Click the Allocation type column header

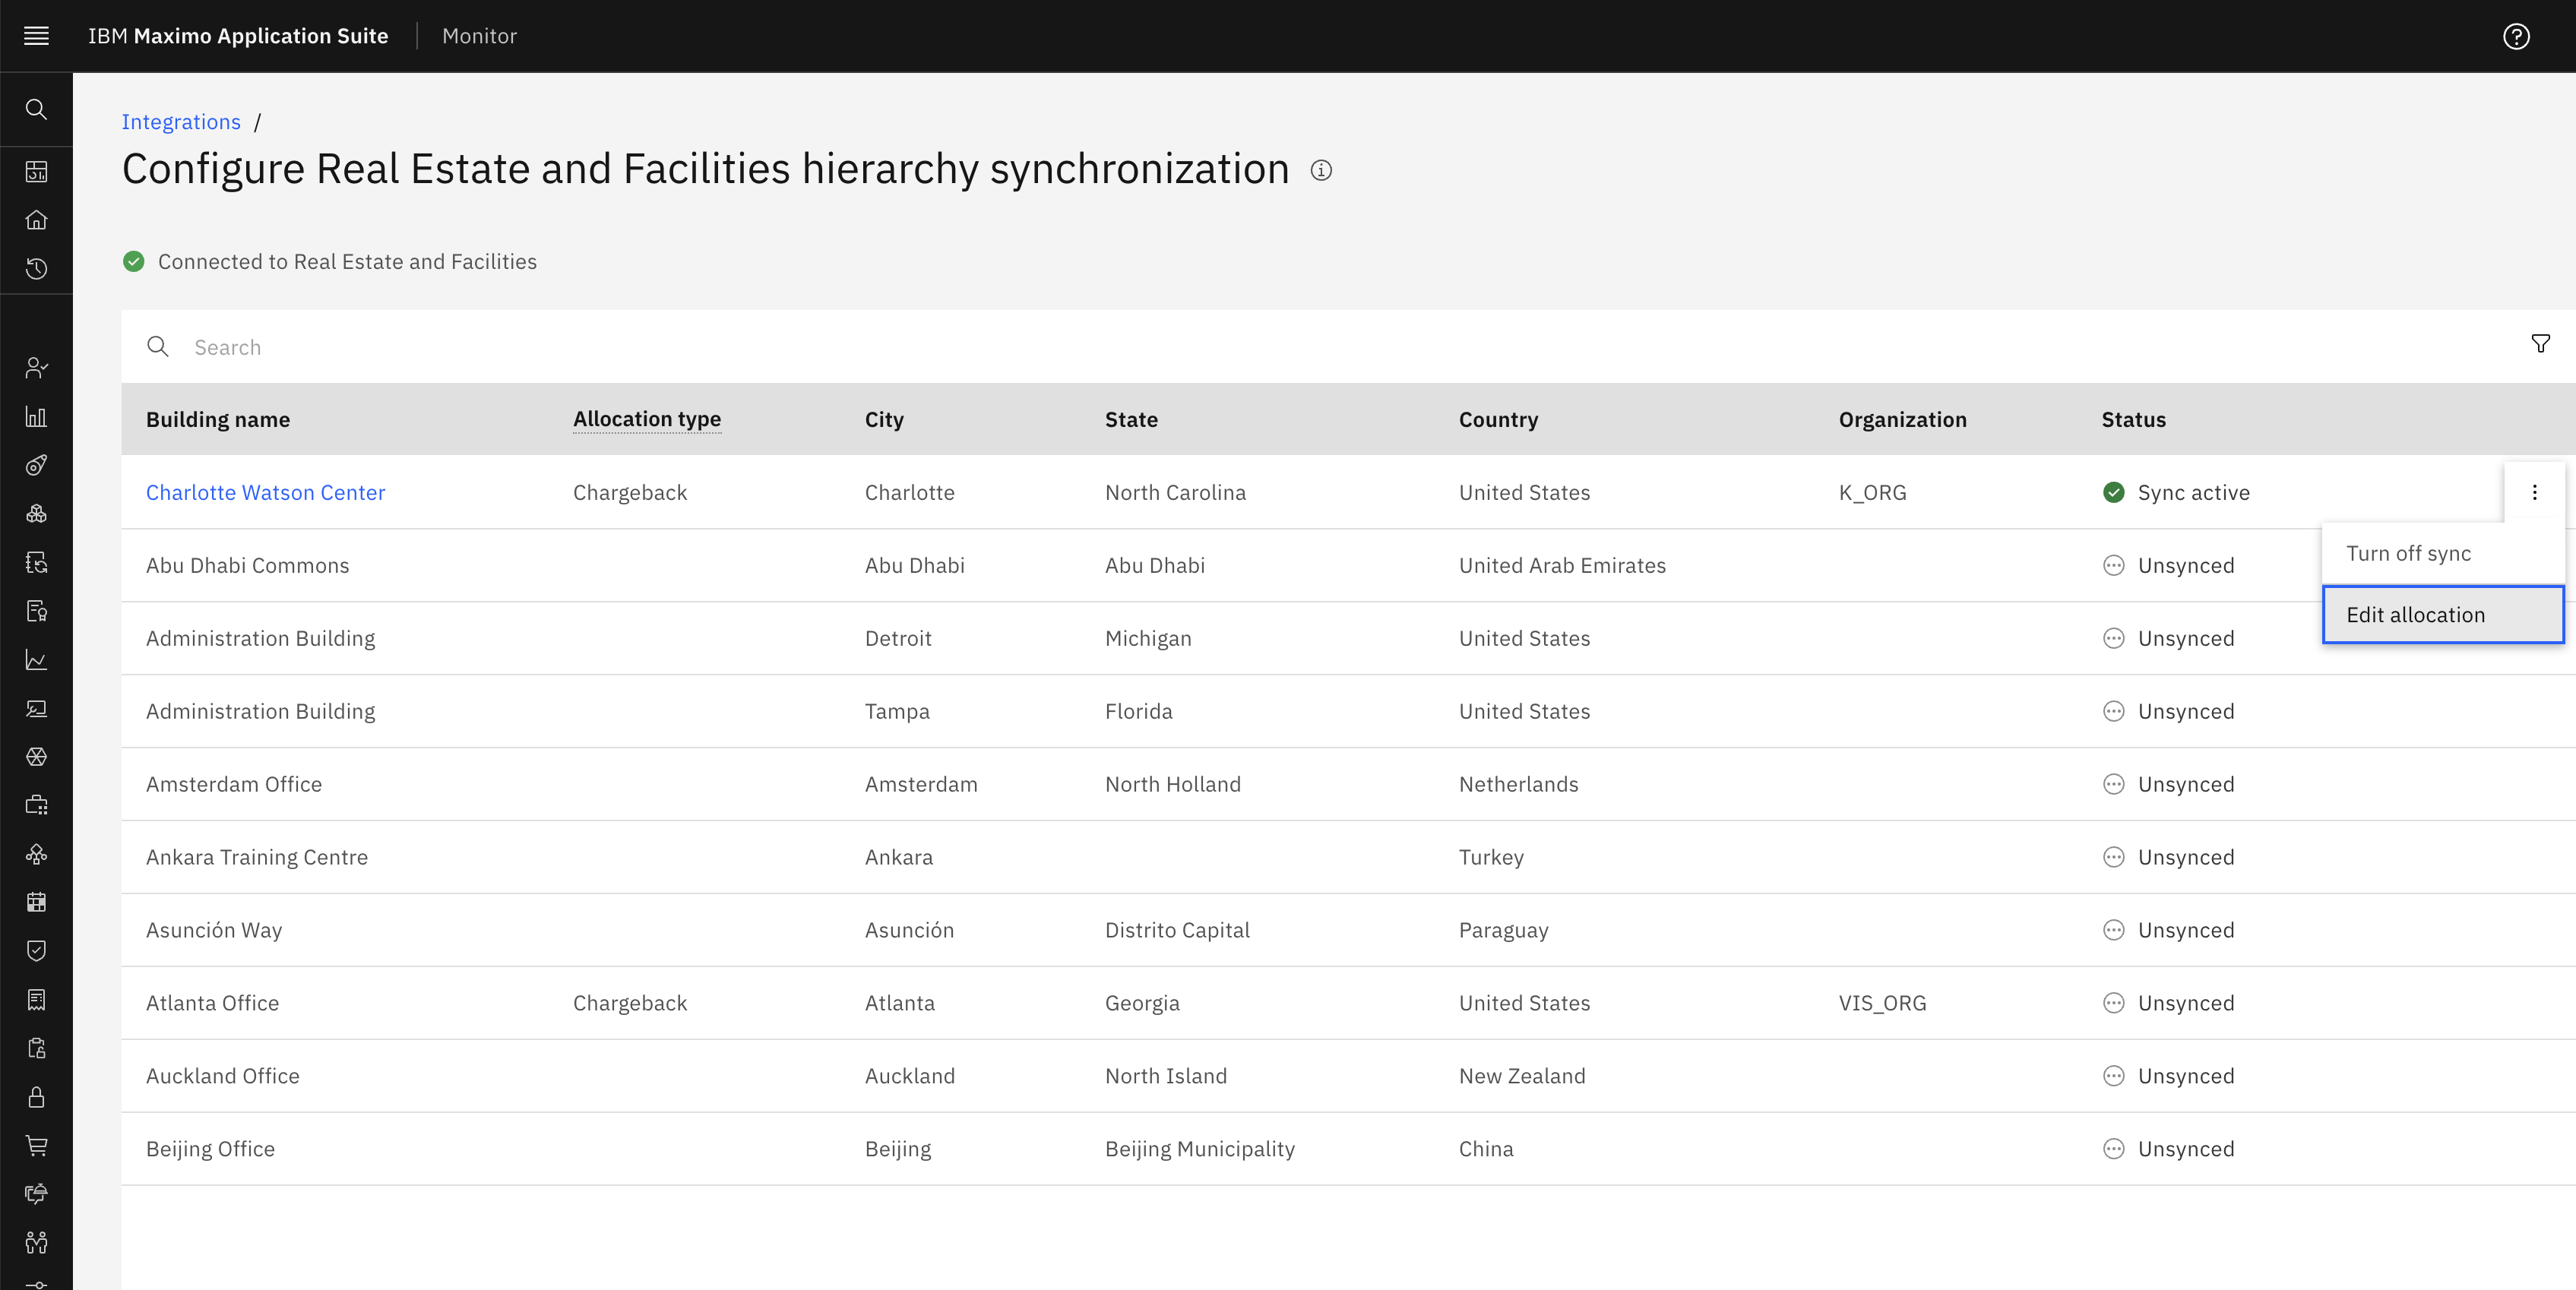point(647,420)
